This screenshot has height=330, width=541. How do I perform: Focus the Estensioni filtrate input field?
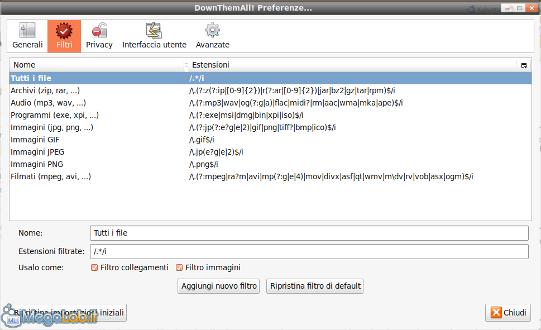pyautogui.click(x=309, y=251)
